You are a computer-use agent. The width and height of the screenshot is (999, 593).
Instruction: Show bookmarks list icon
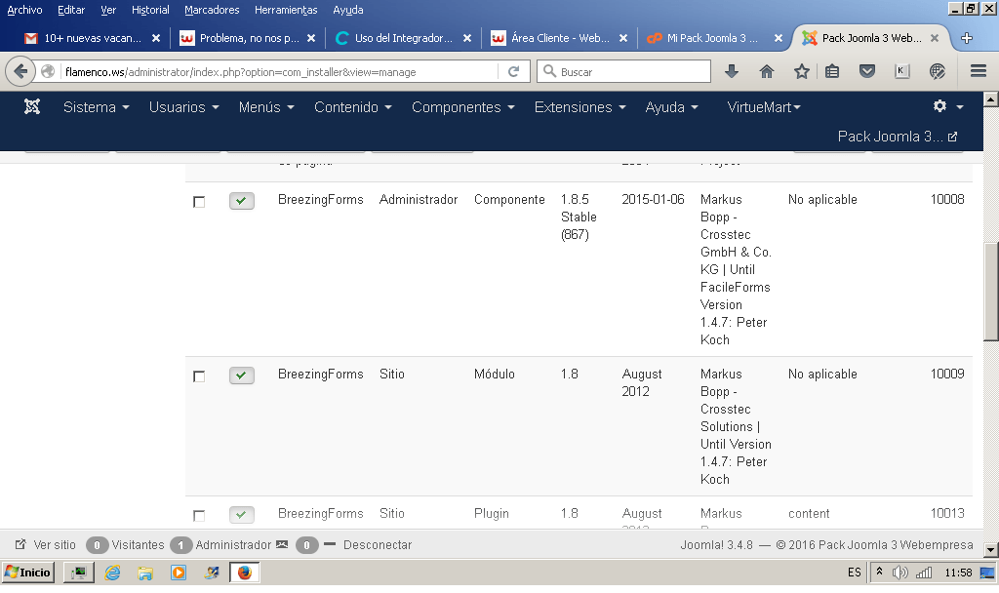coord(832,71)
